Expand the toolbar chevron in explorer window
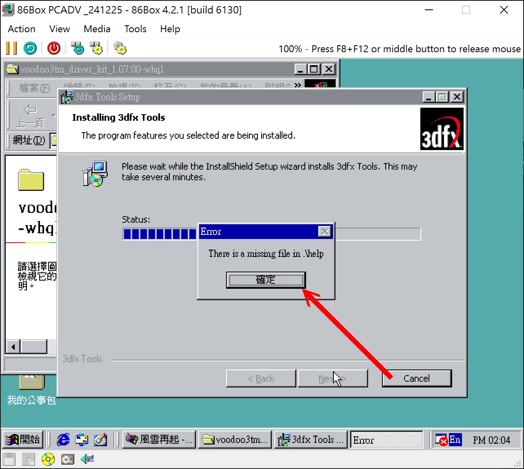The height and width of the screenshot is (469, 524). 298,86
